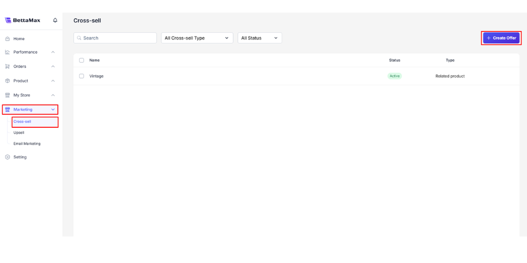The image size is (527, 263).
Task: Tick the select-all checkbox beside Name
Action: (x=81, y=60)
